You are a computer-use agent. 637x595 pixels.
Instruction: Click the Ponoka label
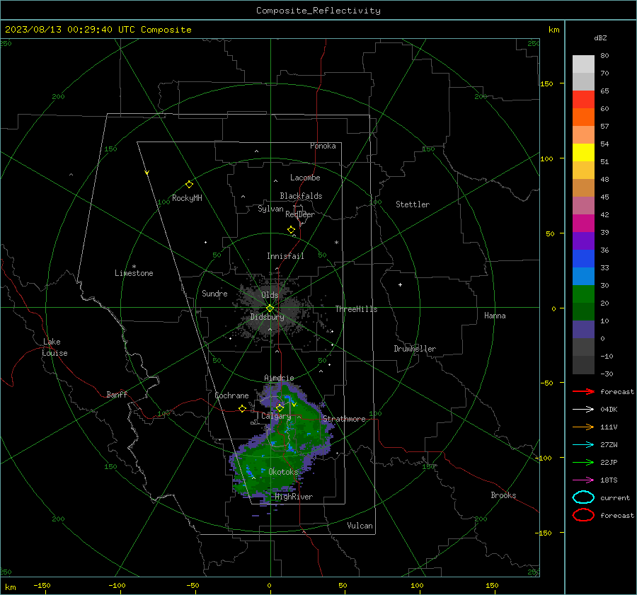point(323,146)
